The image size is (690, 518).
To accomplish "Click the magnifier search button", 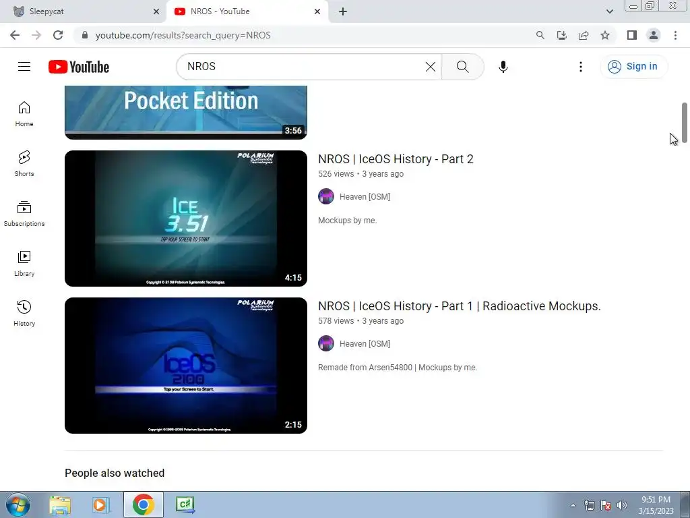I will click(x=462, y=67).
